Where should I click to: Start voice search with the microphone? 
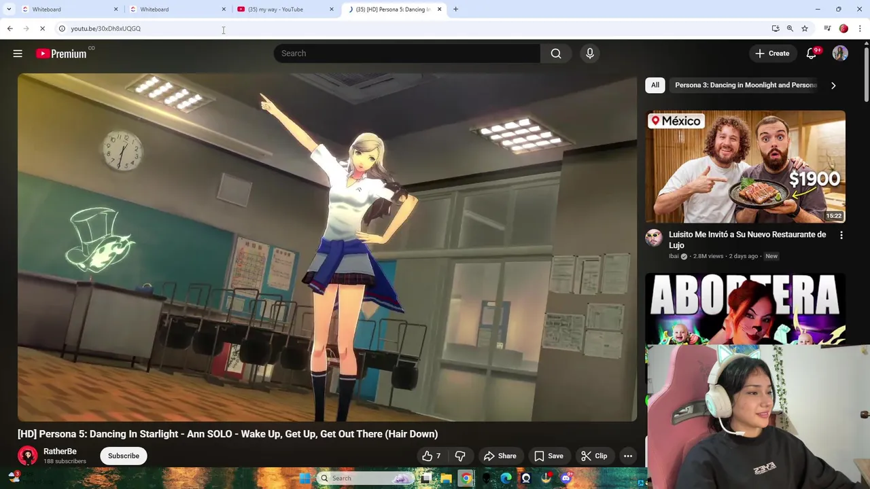[590, 54]
